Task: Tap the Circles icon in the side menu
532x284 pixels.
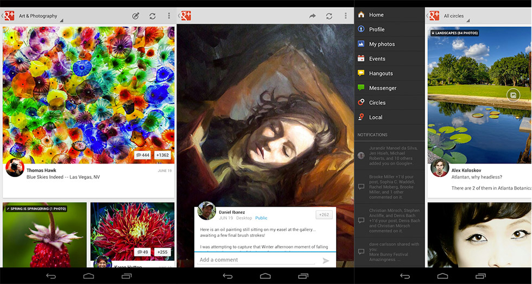Action: [361, 103]
